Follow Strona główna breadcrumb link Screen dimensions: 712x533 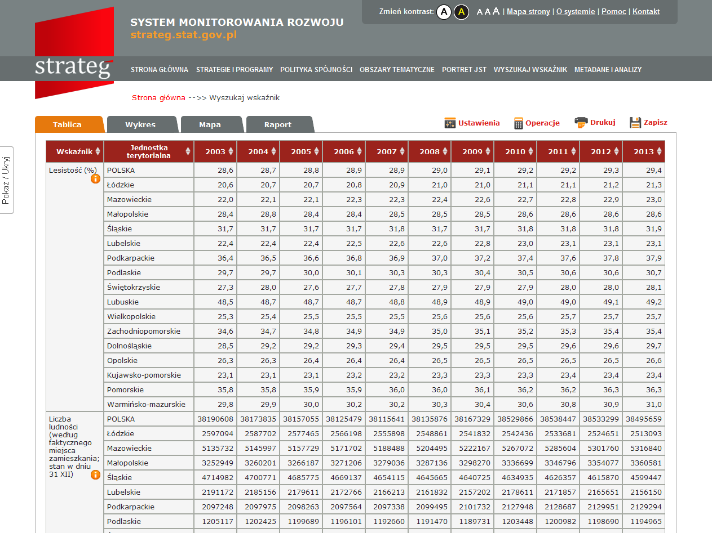click(x=158, y=97)
